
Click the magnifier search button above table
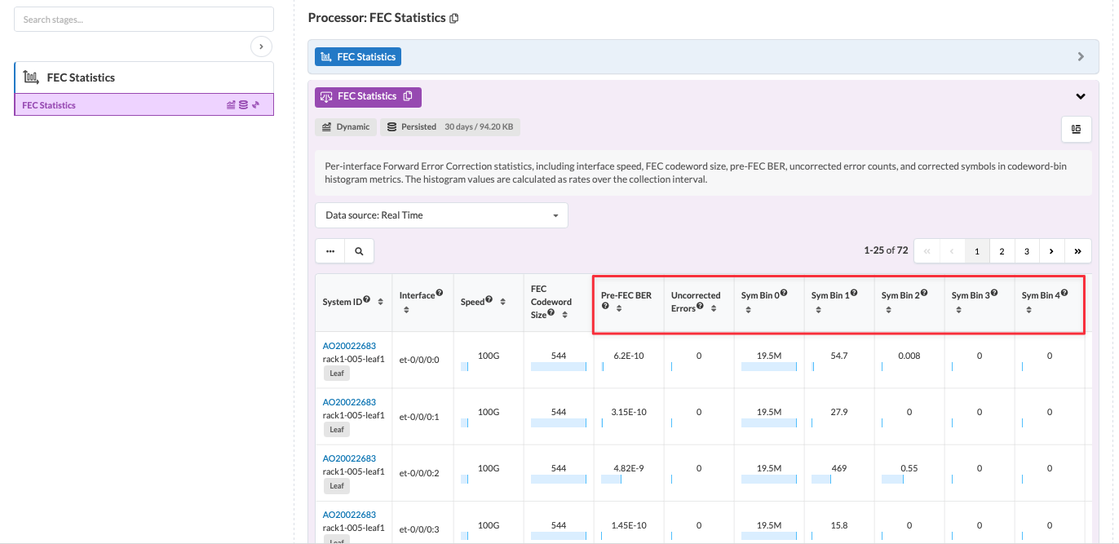point(359,251)
